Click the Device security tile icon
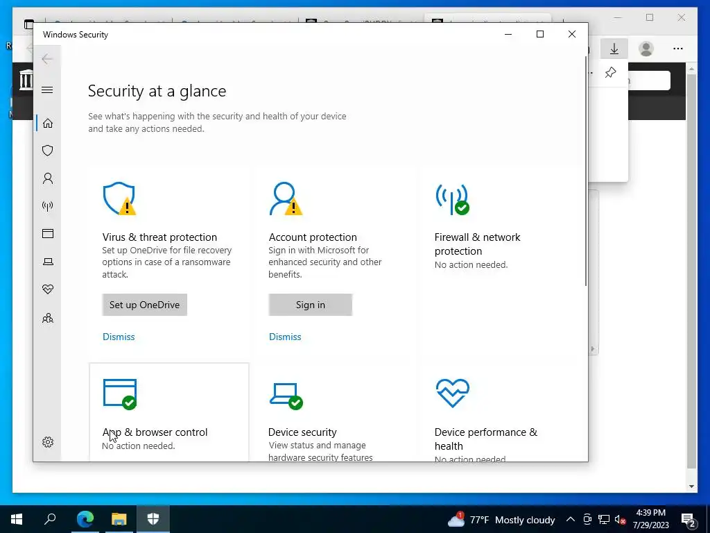This screenshot has width=710, height=533. (x=286, y=396)
